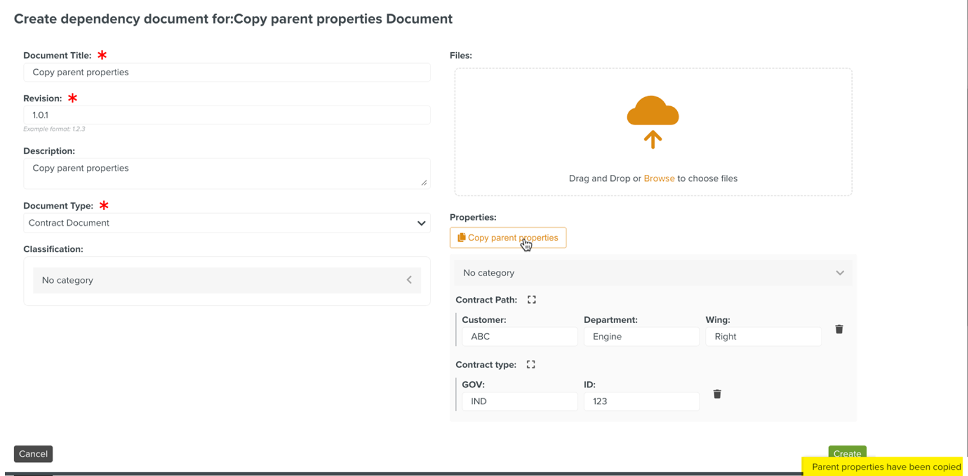Click the green Create button
968x476 pixels.
[x=847, y=452]
